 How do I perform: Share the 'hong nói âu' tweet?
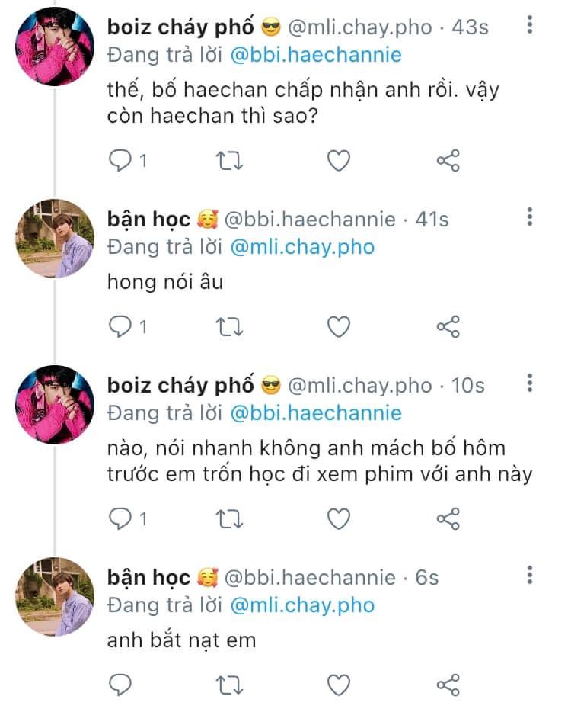448,326
